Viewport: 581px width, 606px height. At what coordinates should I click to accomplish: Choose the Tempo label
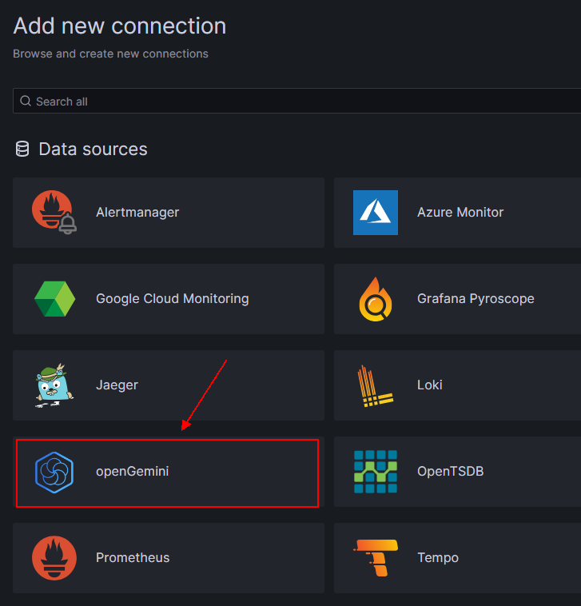(x=438, y=558)
